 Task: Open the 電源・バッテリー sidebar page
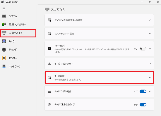[x=18, y=25]
